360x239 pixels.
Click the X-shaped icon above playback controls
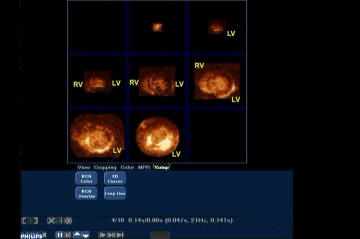[x=51, y=220]
